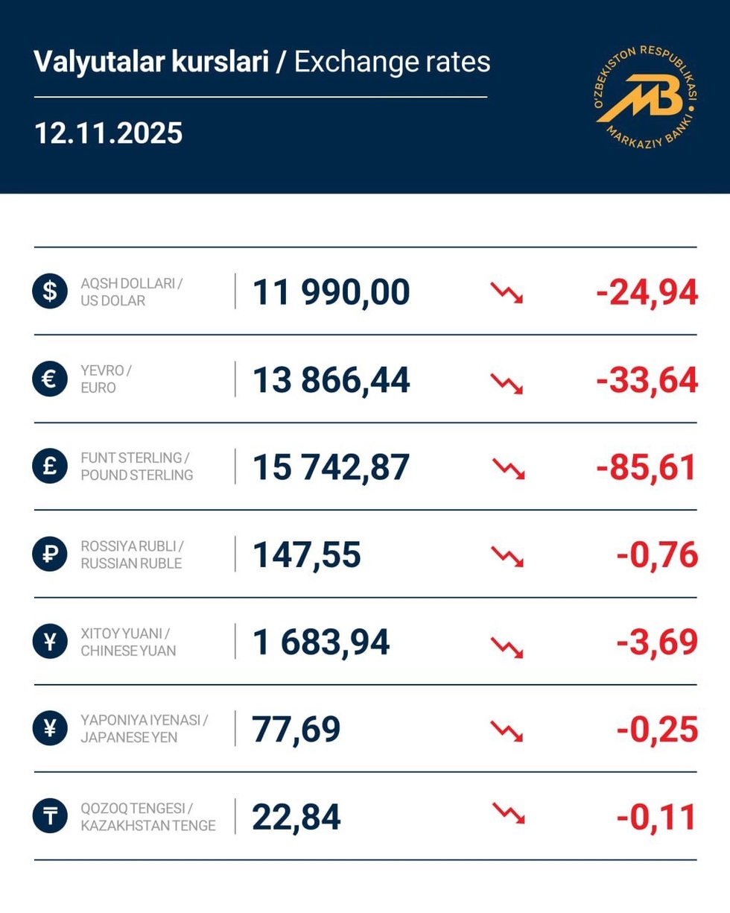Click the Valyutalar kurslari / Exchange rates title
Screen dimensions: 730x913
262,63
